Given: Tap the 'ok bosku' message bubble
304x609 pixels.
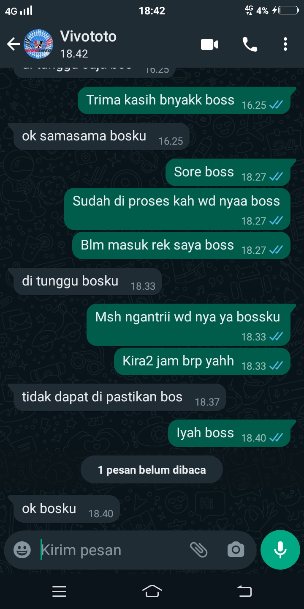Looking at the screenshot, I should click(x=64, y=509).
